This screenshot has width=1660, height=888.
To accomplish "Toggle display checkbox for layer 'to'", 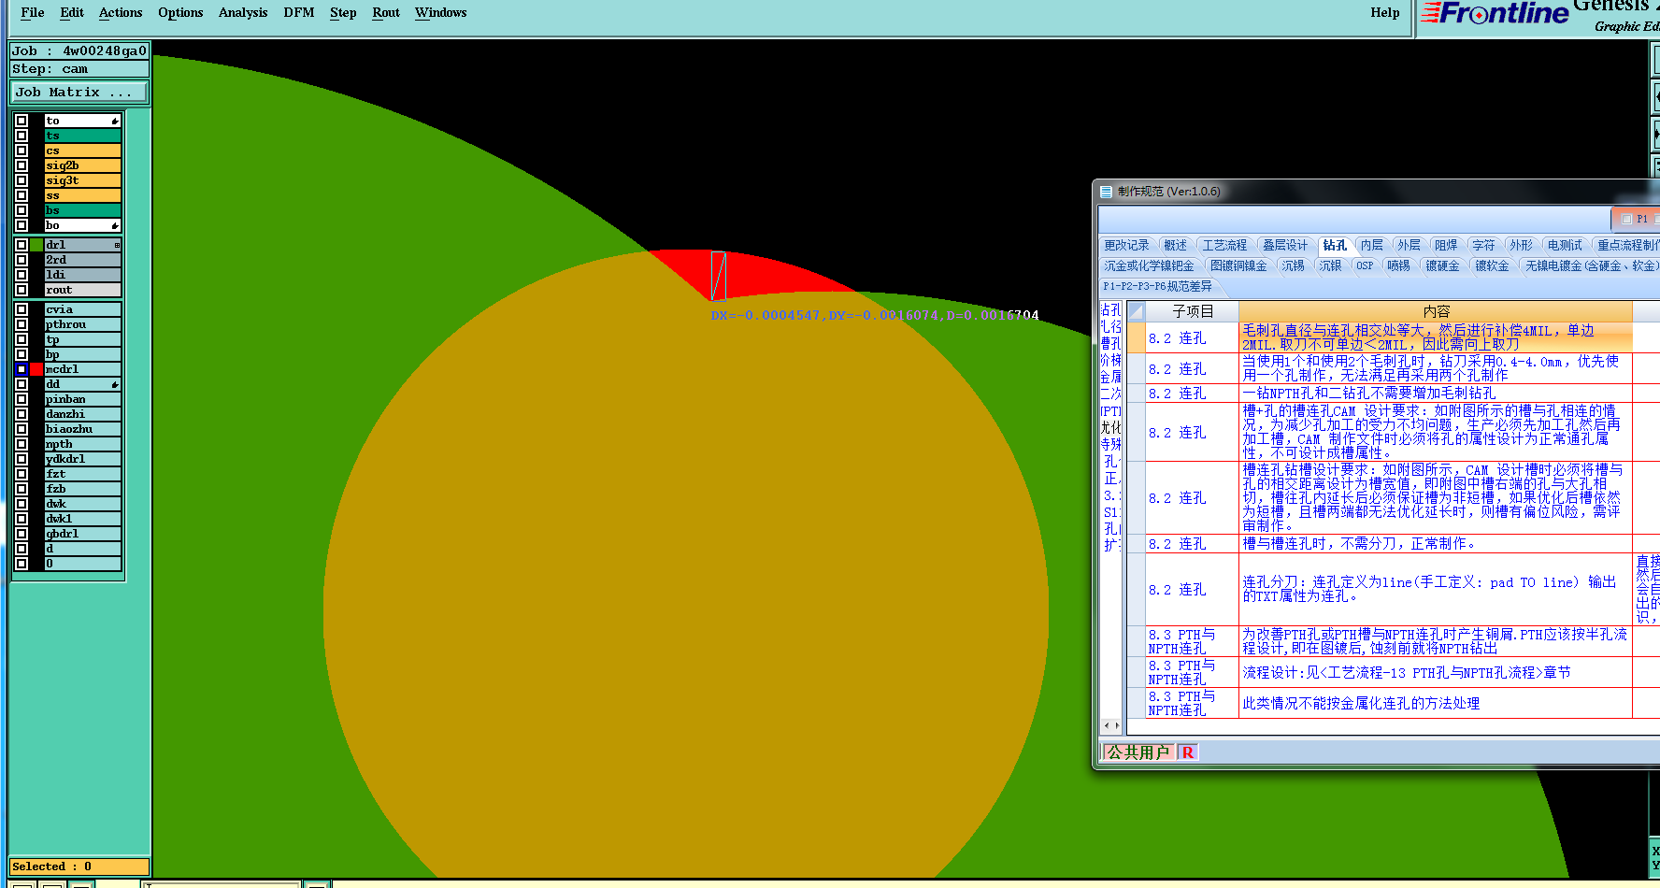I will coord(21,121).
